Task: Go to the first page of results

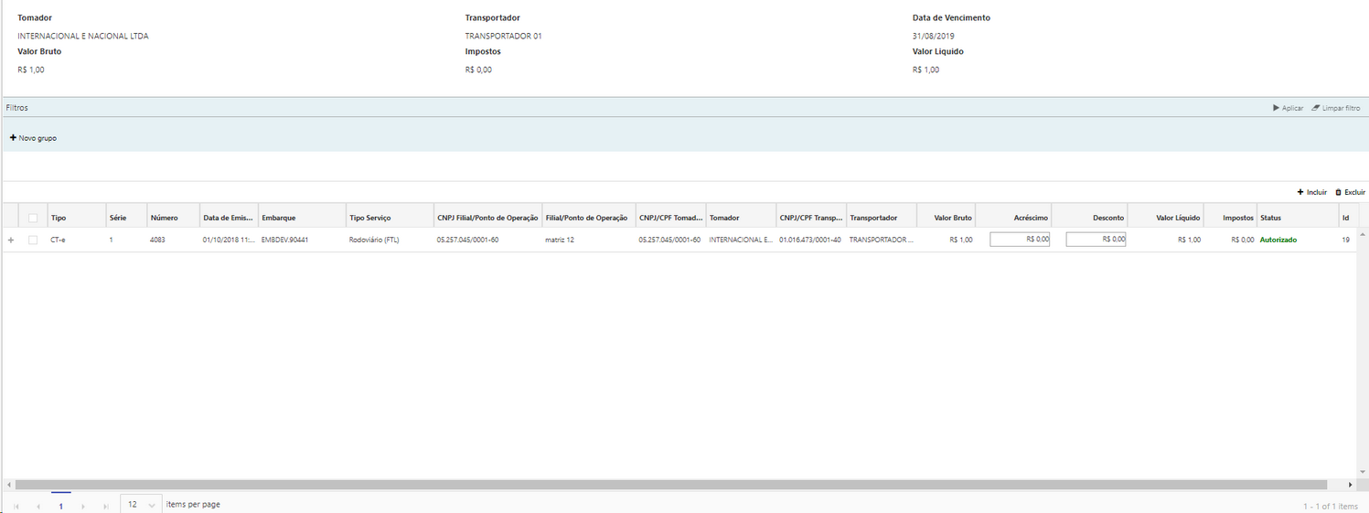Action: point(16,506)
